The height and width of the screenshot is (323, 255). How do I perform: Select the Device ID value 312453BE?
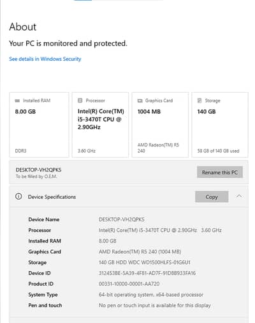pyautogui.click(x=147, y=273)
